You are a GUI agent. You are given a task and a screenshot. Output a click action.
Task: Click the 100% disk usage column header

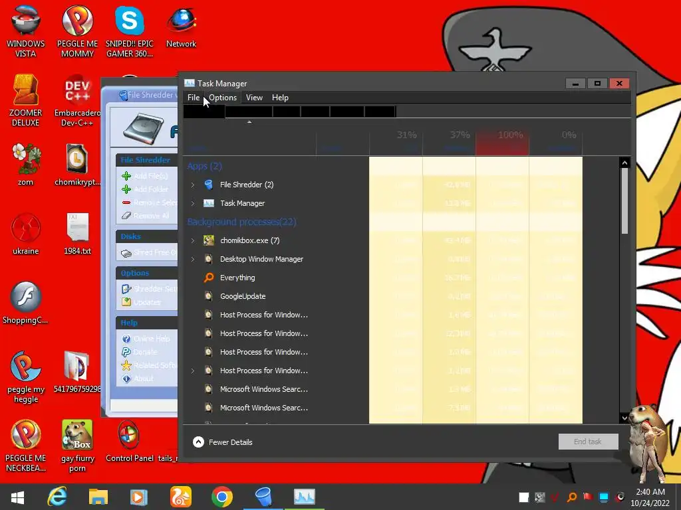503,142
